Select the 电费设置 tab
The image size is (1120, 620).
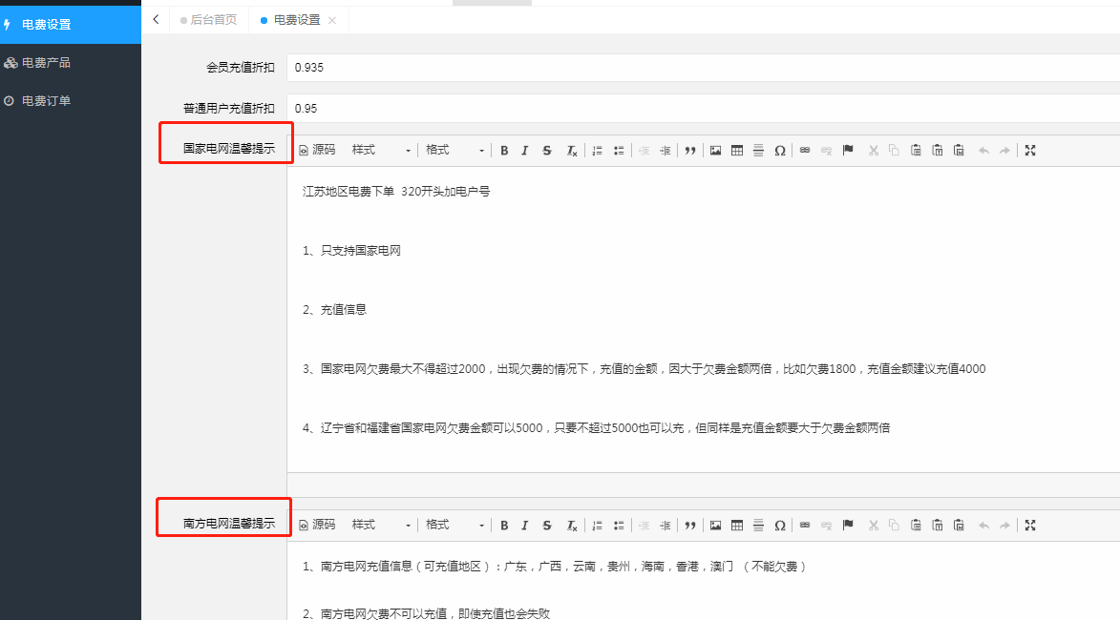coord(296,20)
